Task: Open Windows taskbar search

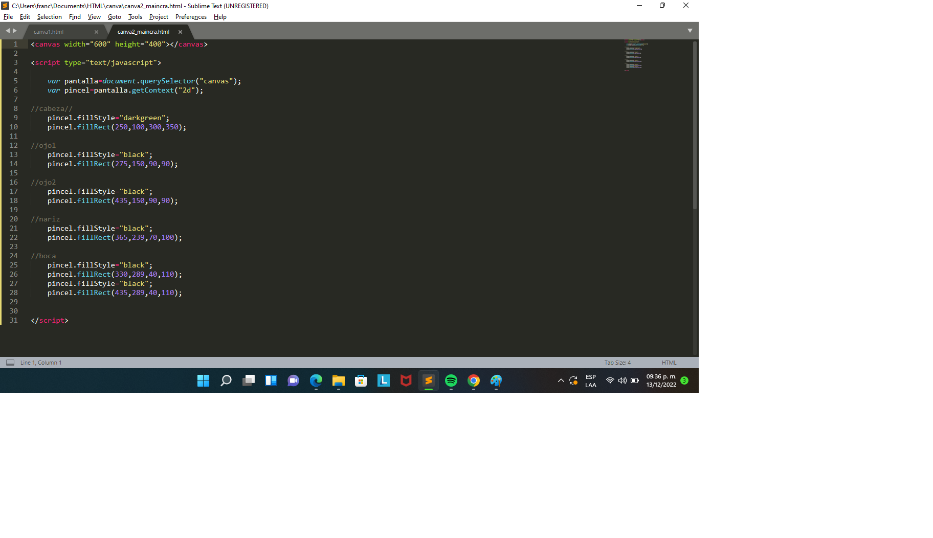Action: click(226, 380)
